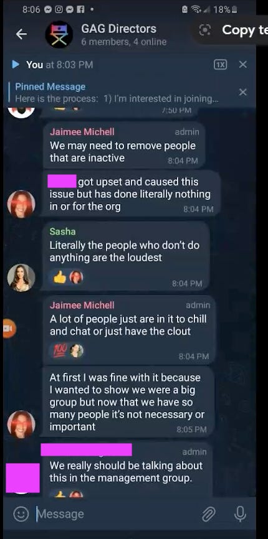Open the emoji picker smiley icon
This screenshot has width=268, height=539.
[21, 514]
